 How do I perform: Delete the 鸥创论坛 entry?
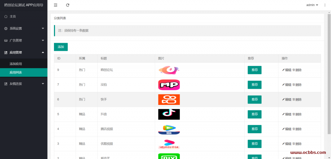(x=297, y=70)
